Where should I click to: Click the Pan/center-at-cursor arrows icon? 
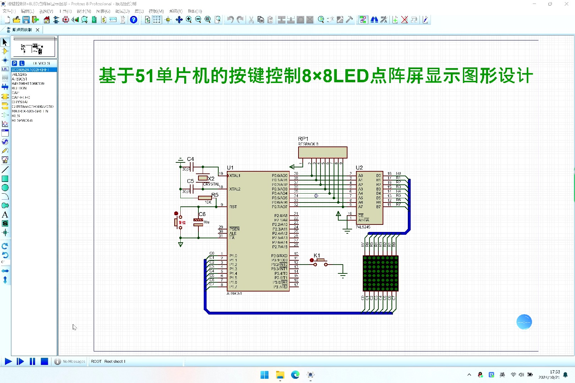(179, 20)
